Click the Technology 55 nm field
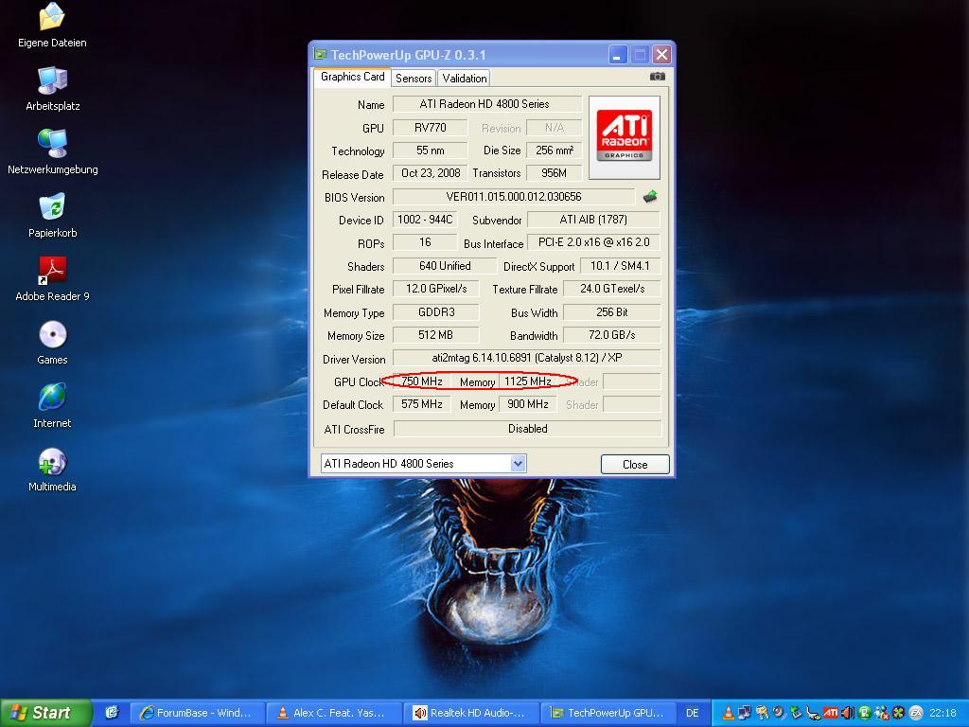Viewport: 969px width, 727px height. click(x=431, y=151)
